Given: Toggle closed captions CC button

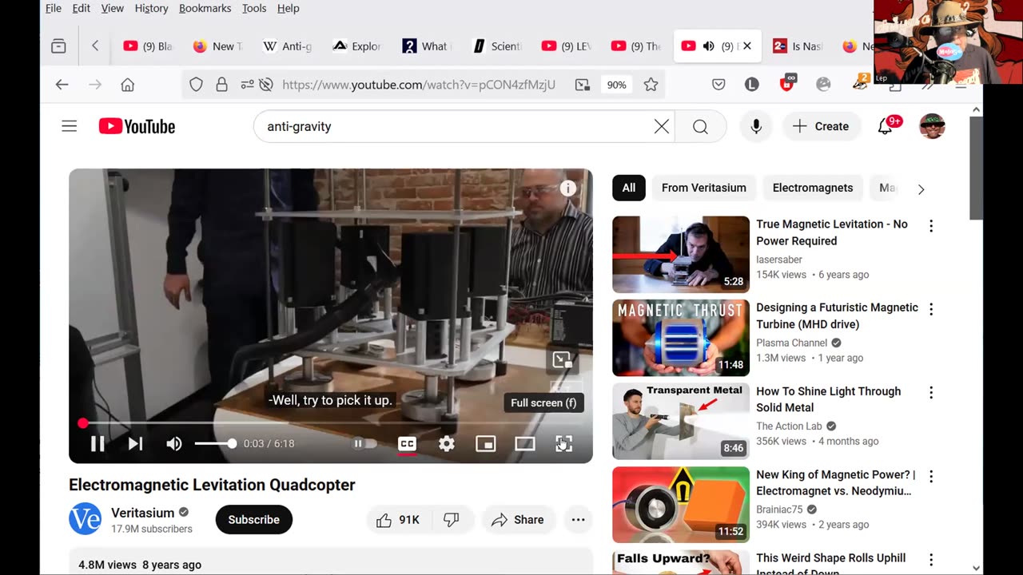Looking at the screenshot, I should pos(407,444).
